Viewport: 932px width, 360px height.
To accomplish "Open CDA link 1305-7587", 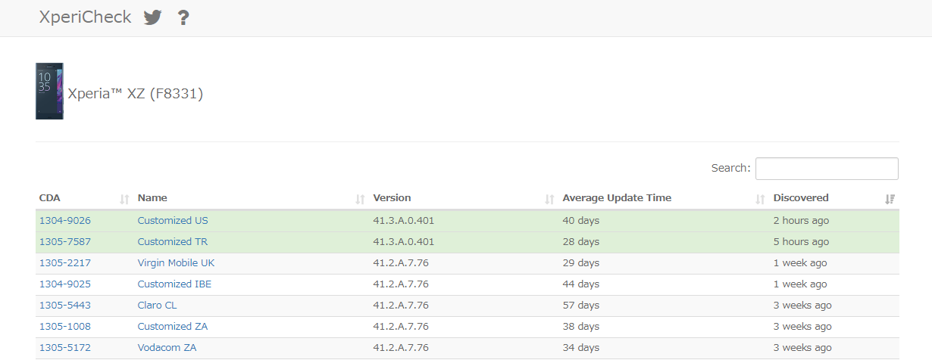I will 65,242.
